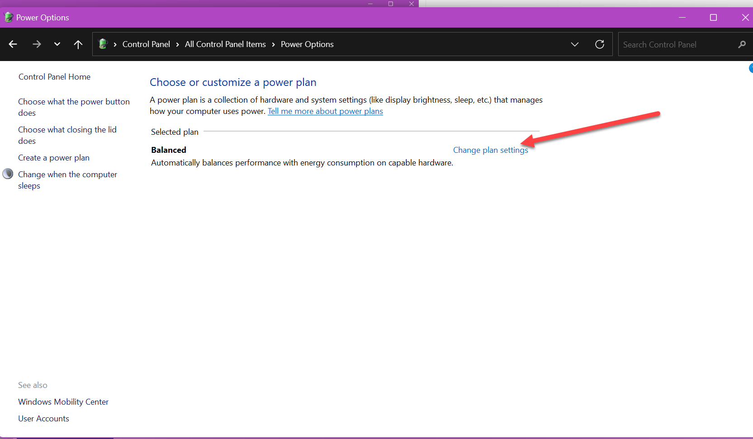Select Power Options breadcrumb

[x=307, y=44]
